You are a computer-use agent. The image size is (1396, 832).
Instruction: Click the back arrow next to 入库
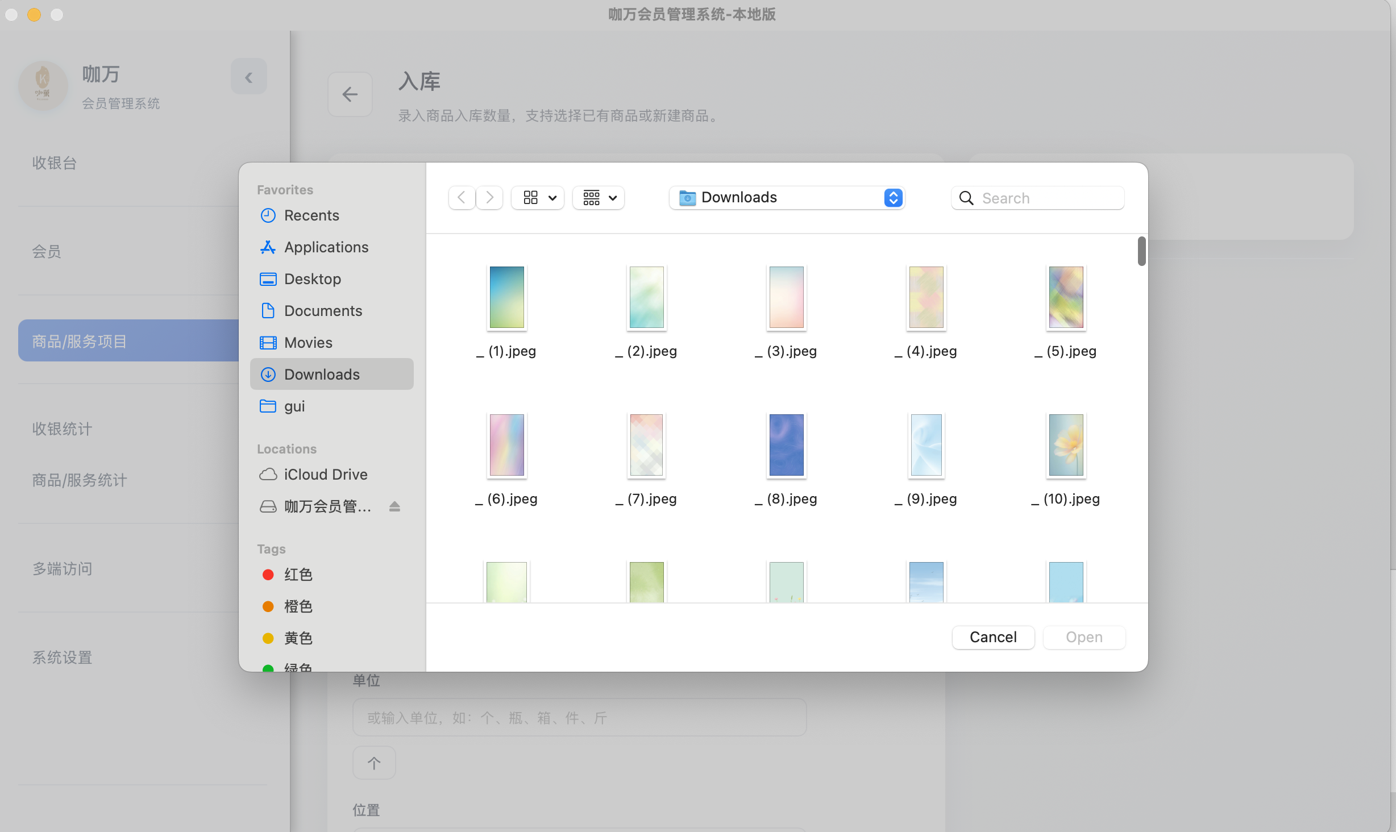(350, 94)
